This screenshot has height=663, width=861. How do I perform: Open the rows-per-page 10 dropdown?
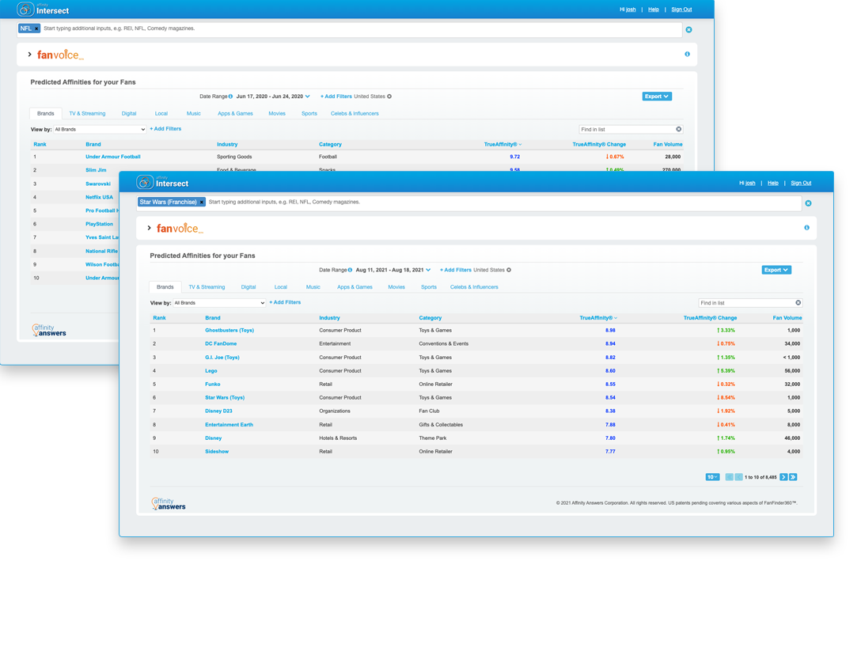click(712, 478)
